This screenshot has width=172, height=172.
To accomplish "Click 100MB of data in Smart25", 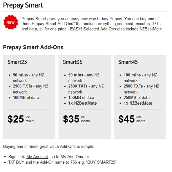I will [x=26, y=97].
